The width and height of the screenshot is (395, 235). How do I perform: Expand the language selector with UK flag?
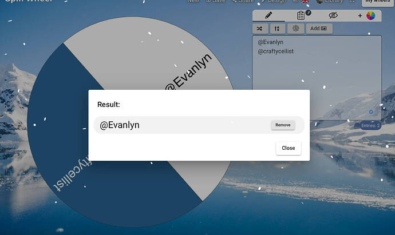[x=301, y=2]
